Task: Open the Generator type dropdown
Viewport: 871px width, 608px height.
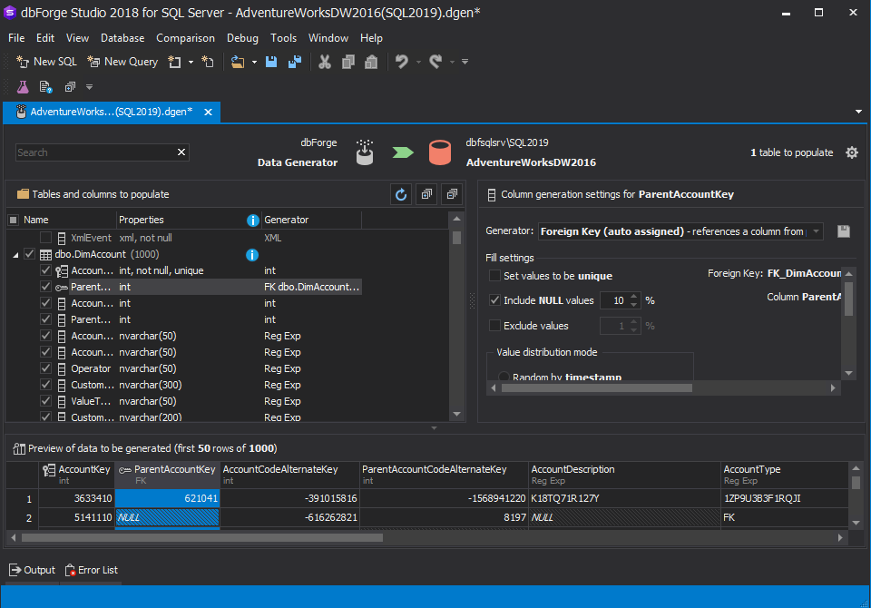Action: [x=816, y=231]
